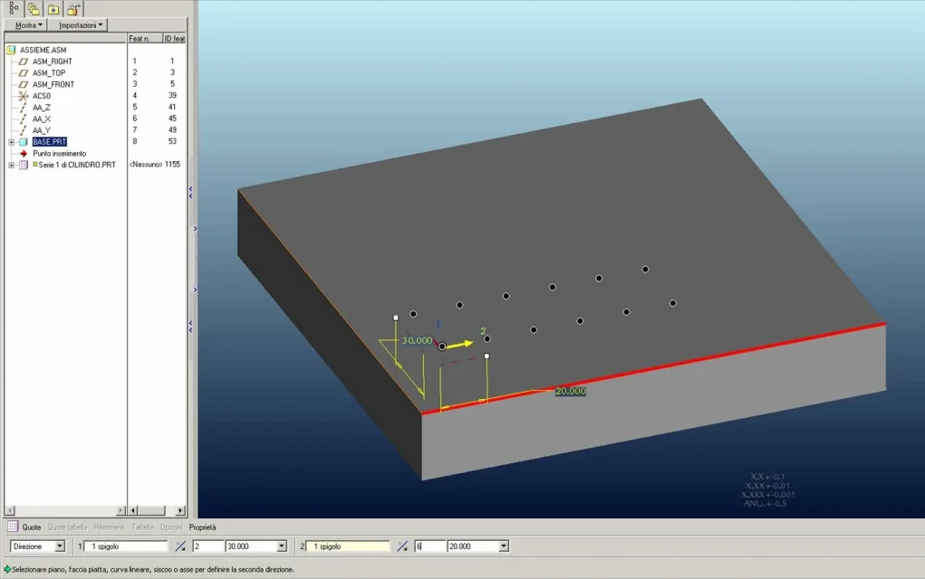Image resolution: width=925 pixels, height=579 pixels.
Task: Click the first direction count field showing 2
Action: 208,546
